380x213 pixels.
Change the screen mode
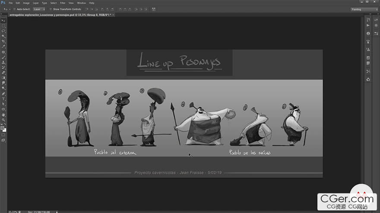(x=3, y=140)
